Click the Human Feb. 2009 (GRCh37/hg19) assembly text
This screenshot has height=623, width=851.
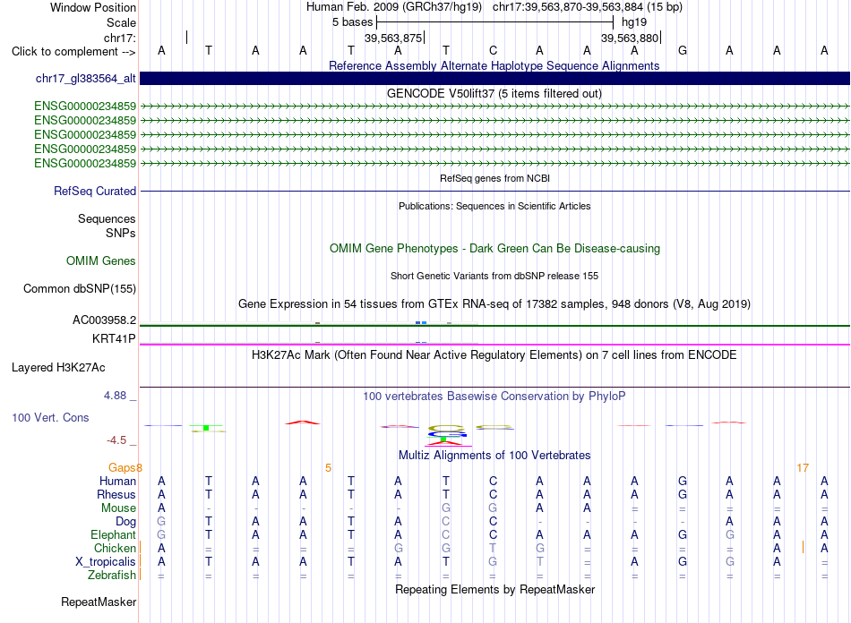coord(394,7)
